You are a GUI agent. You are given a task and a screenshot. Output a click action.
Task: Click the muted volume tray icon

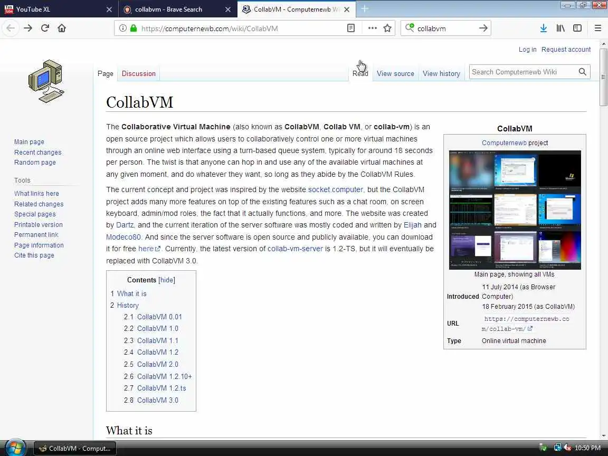point(568,448)
